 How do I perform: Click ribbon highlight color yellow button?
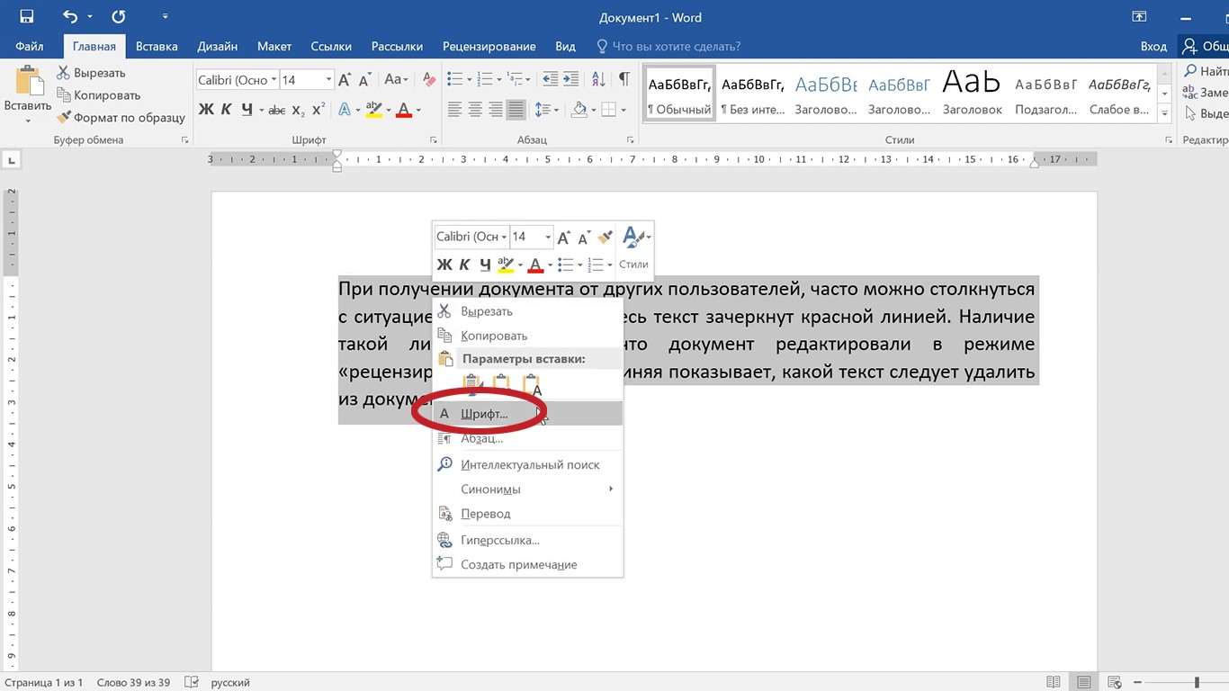point(374,110)
